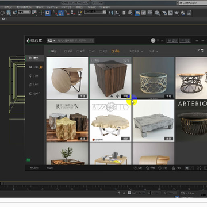207x207 pixels.
Task: Click download button on wooden cube card
Action: 125,96
